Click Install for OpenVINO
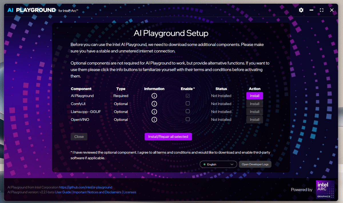This screenshot has width=343, height=203. (255, 120)
